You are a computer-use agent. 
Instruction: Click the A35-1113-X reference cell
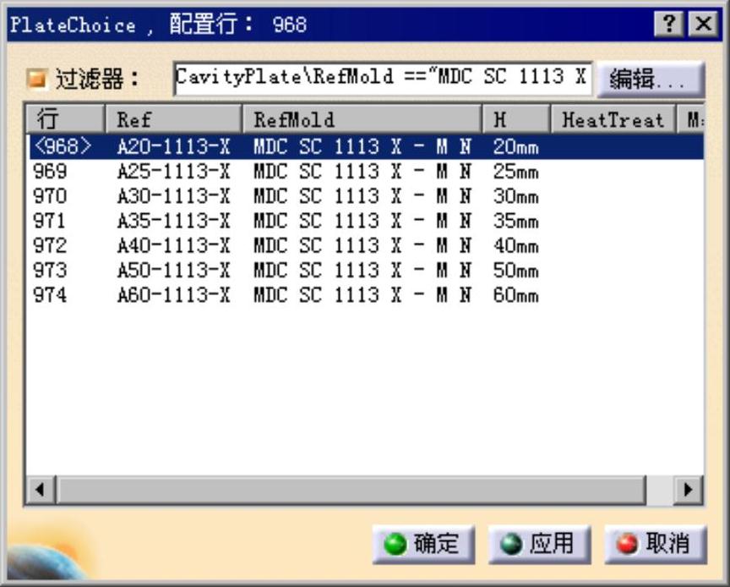pos(174,221)
